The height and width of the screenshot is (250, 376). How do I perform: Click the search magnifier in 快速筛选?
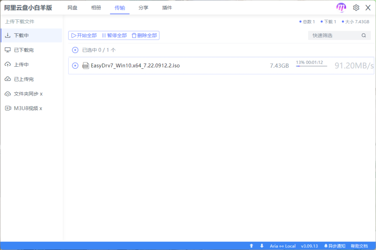click(364, 36)
